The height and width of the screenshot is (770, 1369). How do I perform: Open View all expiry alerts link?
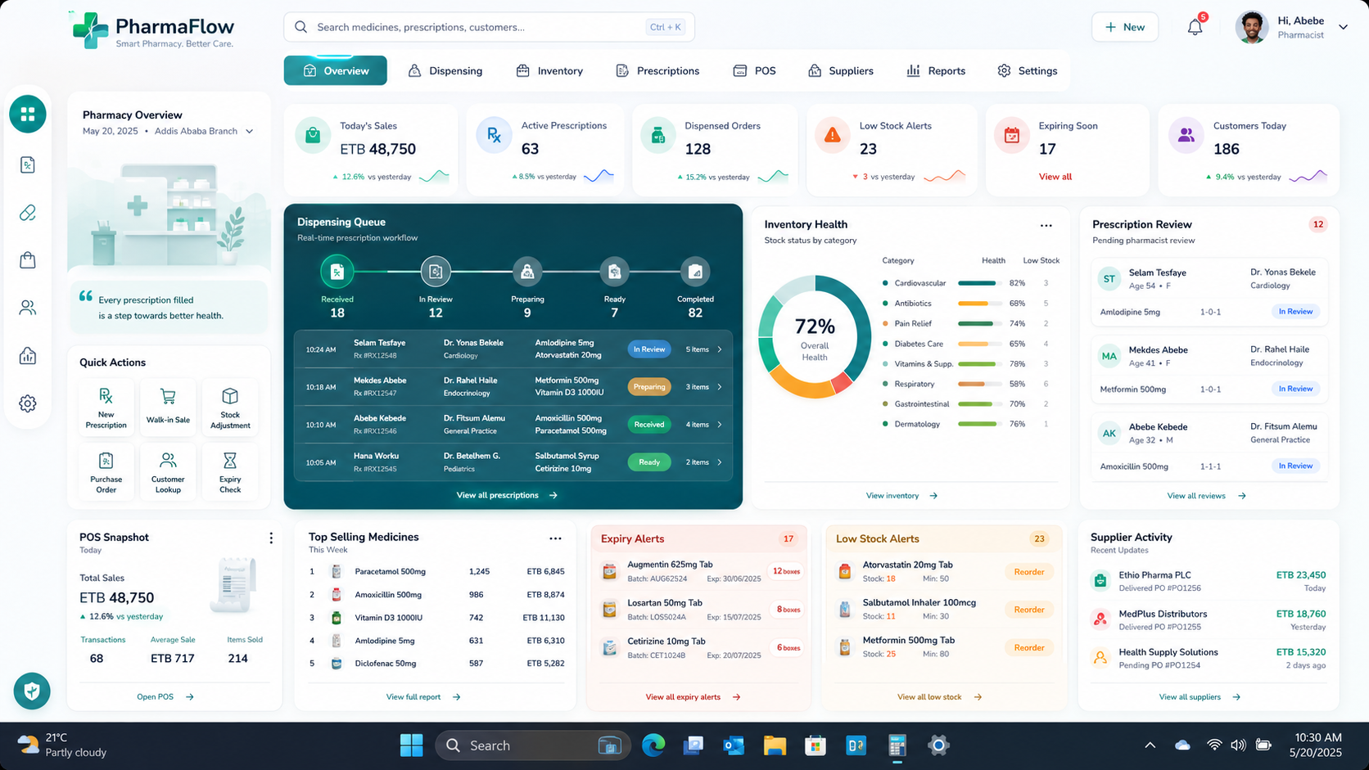(693, 697)
